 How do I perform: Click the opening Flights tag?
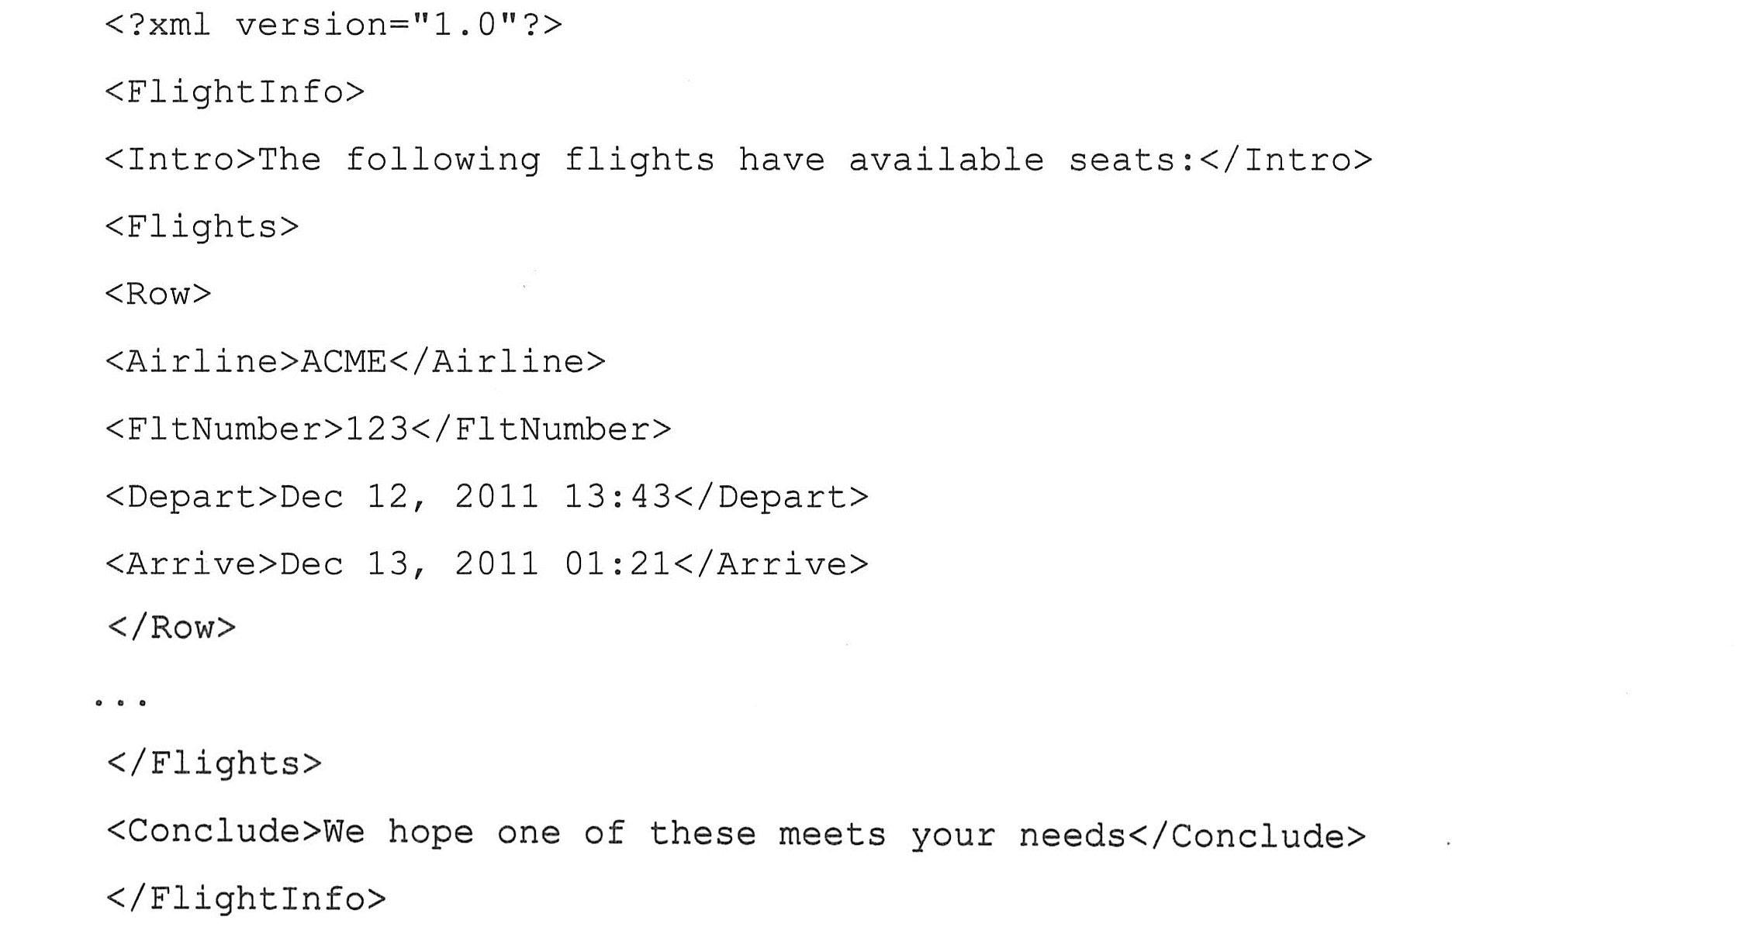pyautogui.click(x=202, y=227)
